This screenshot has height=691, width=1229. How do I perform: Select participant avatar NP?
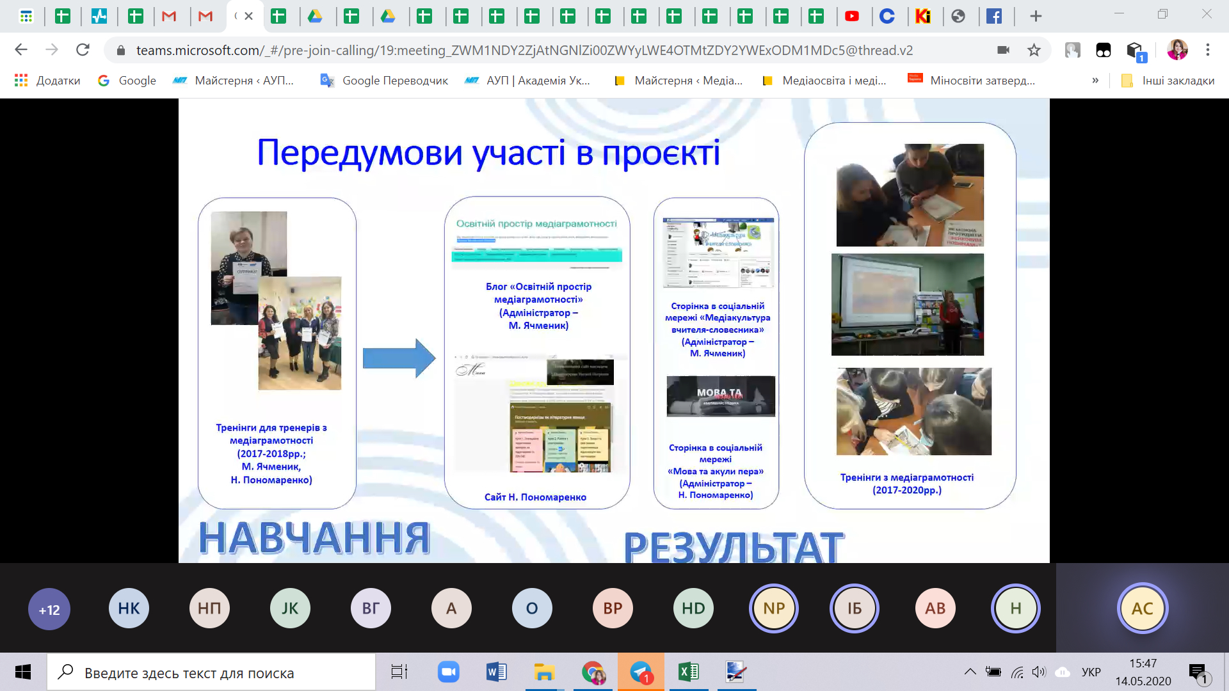774,608
